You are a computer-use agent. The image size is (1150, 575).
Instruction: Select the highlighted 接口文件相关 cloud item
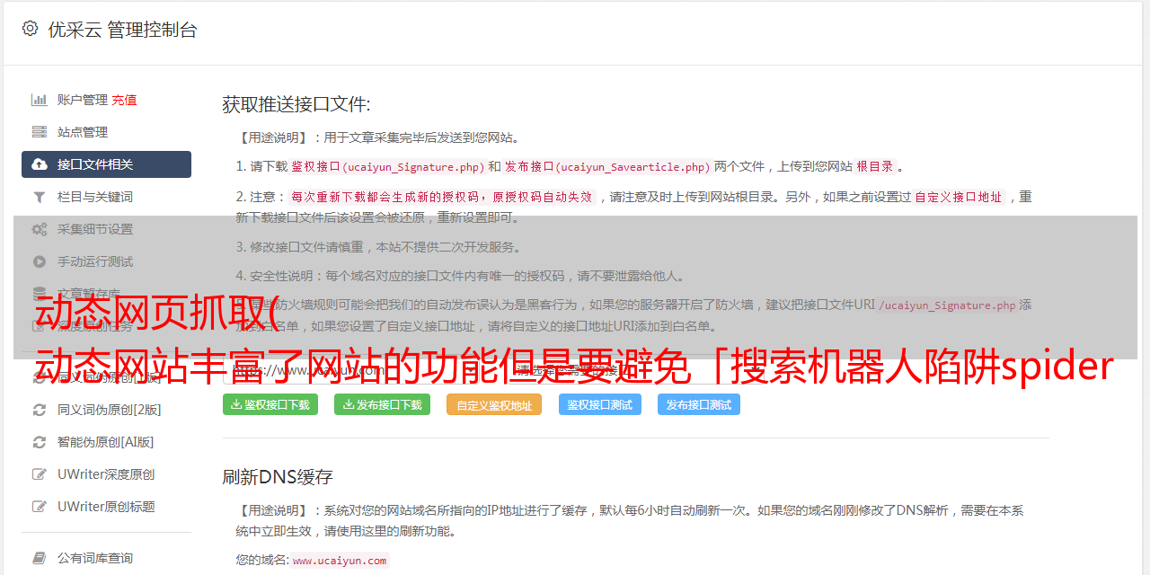106,164
